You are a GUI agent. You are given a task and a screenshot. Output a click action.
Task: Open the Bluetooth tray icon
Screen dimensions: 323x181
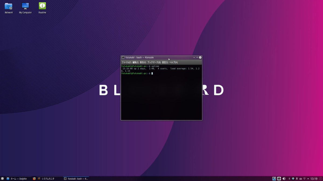[289, 179]
